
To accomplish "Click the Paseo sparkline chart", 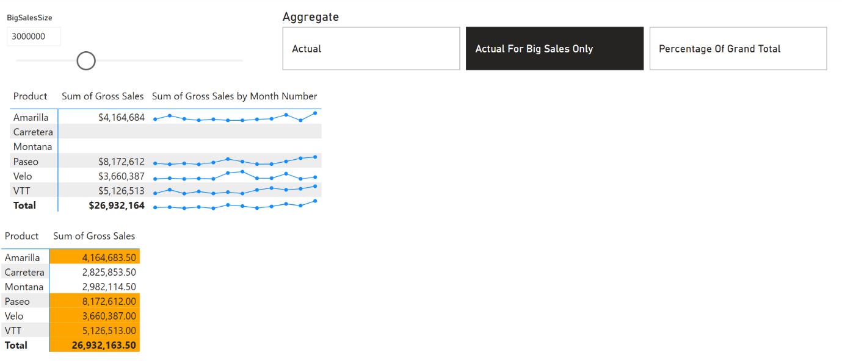I will 235,162.
